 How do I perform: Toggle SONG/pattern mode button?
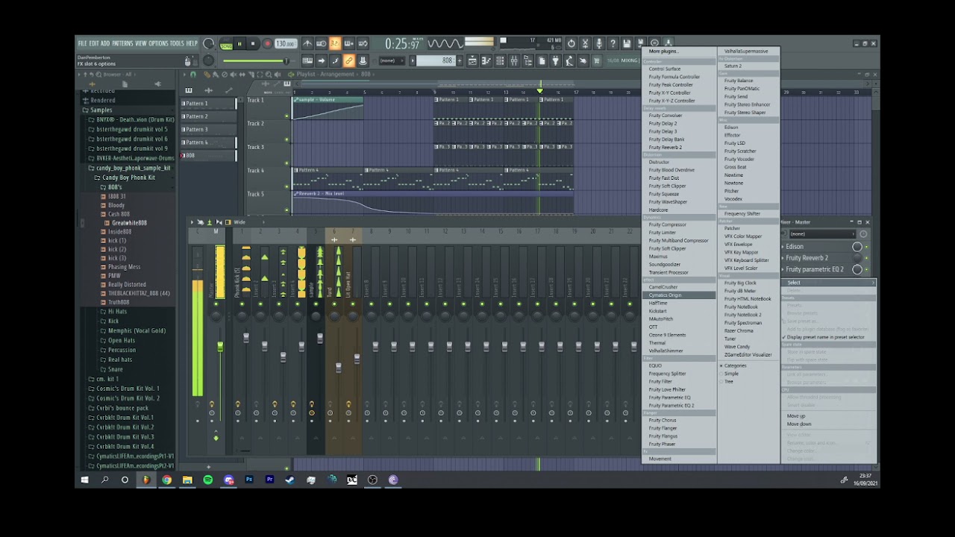(226, 45)
